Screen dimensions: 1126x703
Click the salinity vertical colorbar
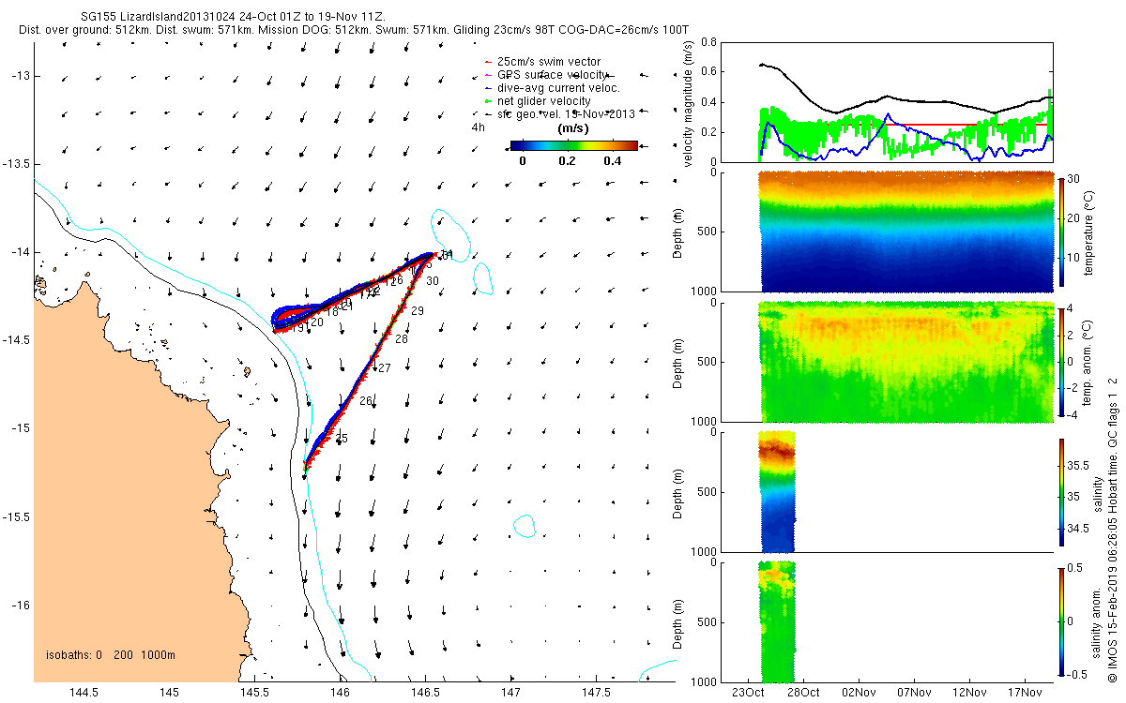click(1061, 490)
